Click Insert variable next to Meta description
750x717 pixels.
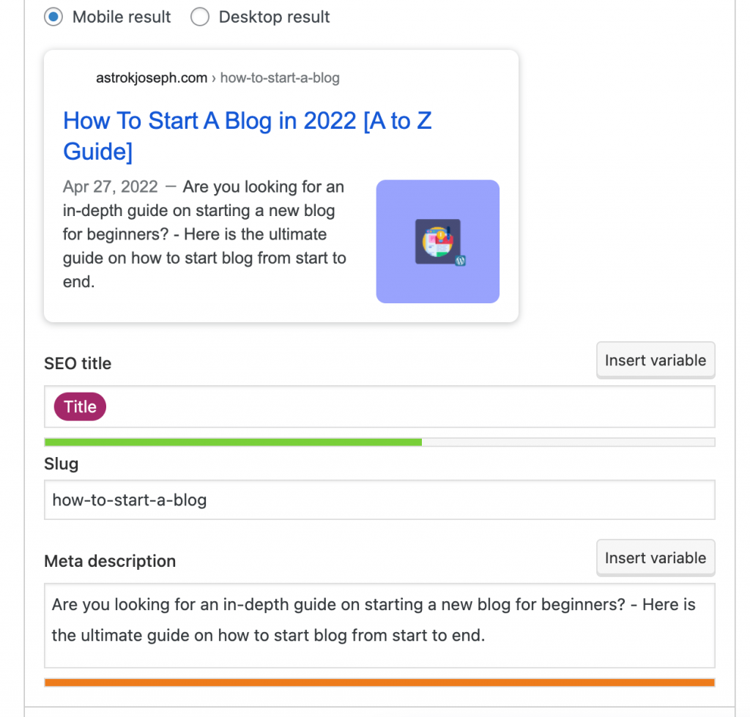(x=656, y=558)
